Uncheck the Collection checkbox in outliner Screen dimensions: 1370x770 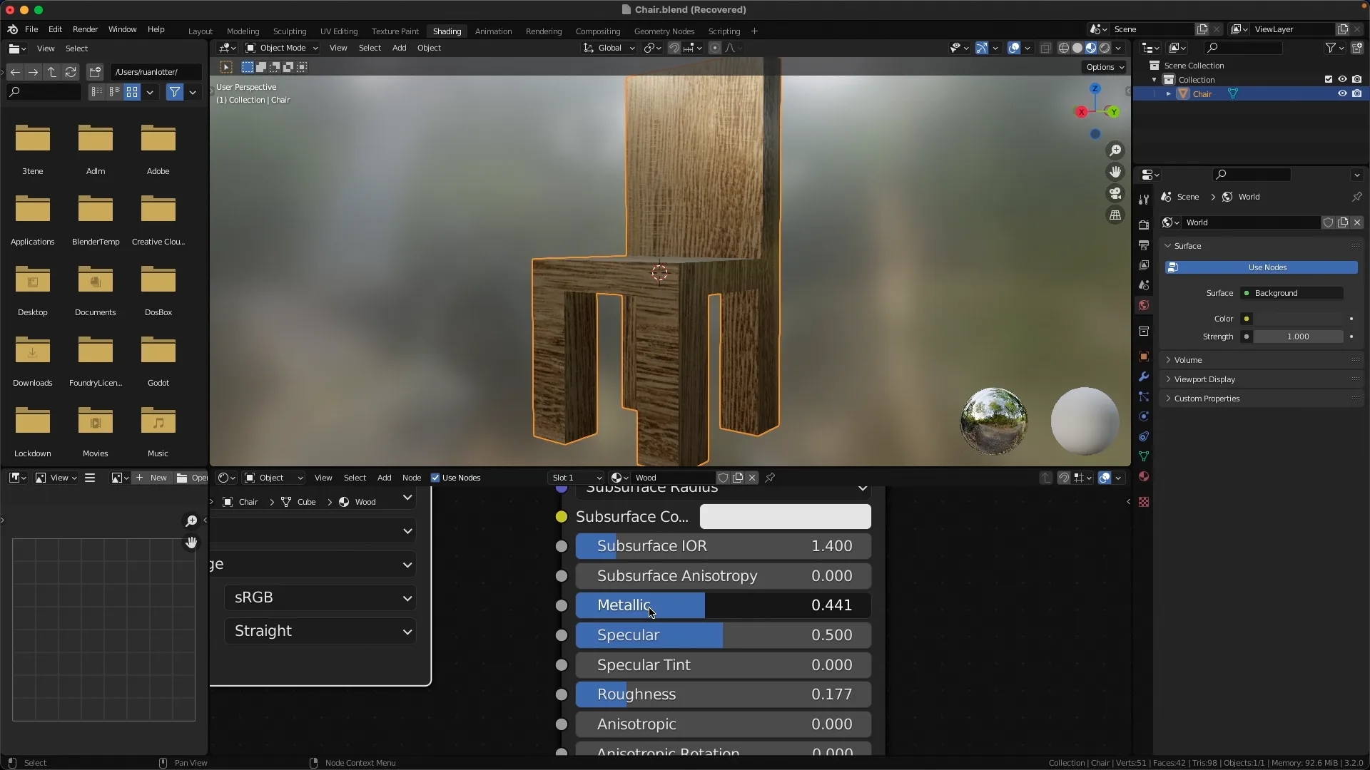(1329, 79)
